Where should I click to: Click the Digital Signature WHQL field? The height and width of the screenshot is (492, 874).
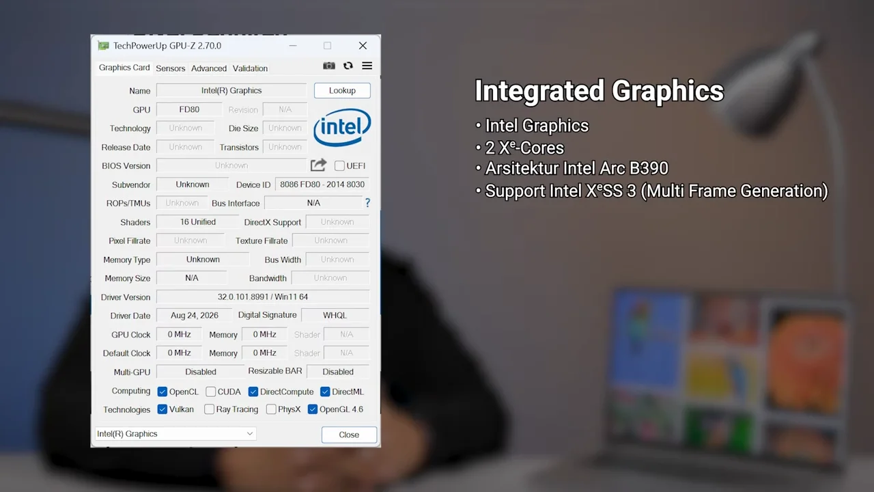tap(335, 316)
